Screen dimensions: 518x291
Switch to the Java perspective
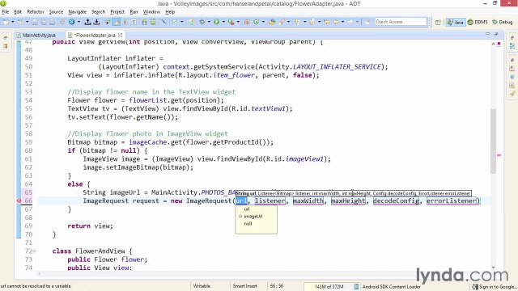tap(456, 22)
